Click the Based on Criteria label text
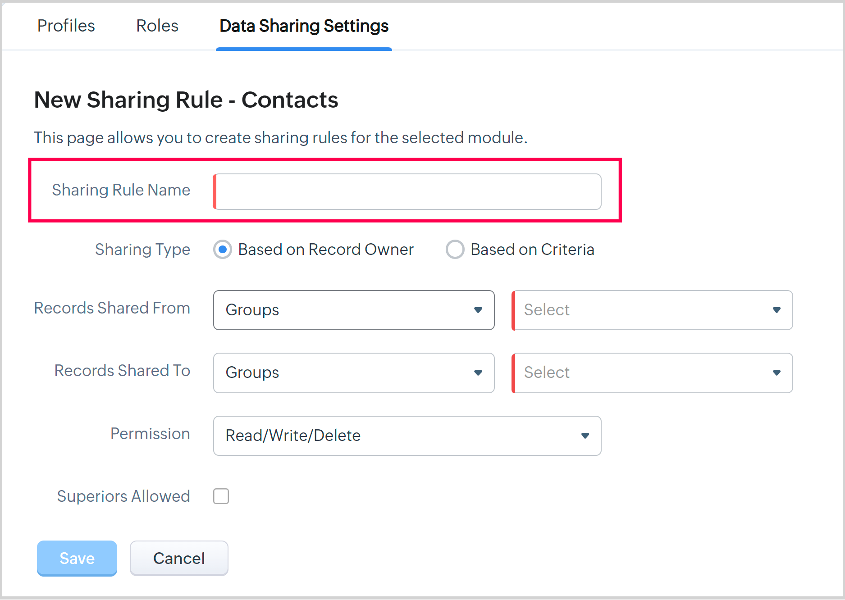 click(x=532, y=250)
